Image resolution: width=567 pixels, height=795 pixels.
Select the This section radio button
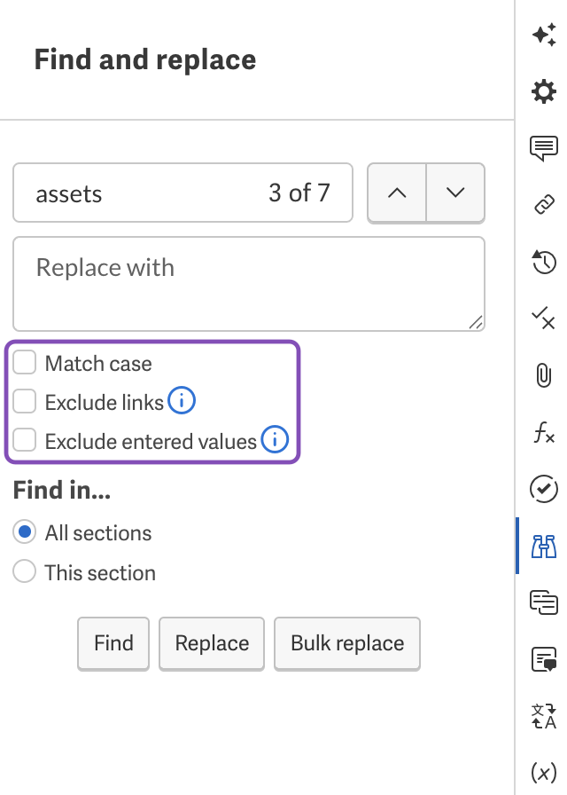(x=24, y=571)
